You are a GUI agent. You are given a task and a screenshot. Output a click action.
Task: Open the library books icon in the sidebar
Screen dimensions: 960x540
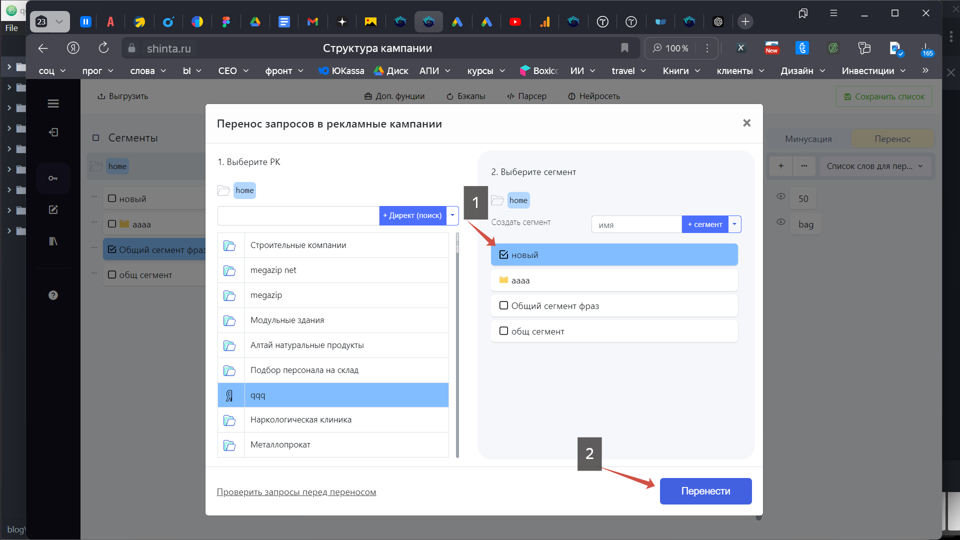(x=53, y=241)
